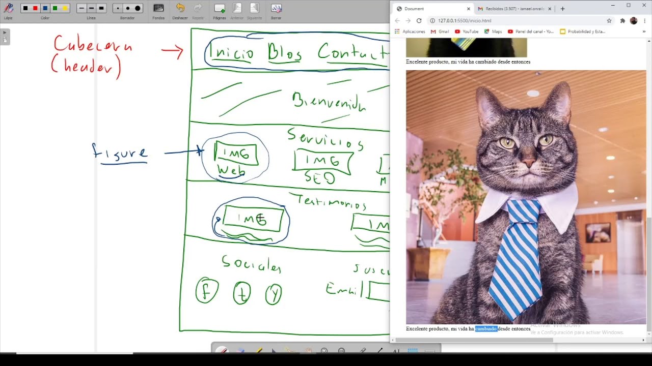Viewport: 652px width, 366px height.
Task: Switch to the Document browser tab
Action: (x=432, y=9)
